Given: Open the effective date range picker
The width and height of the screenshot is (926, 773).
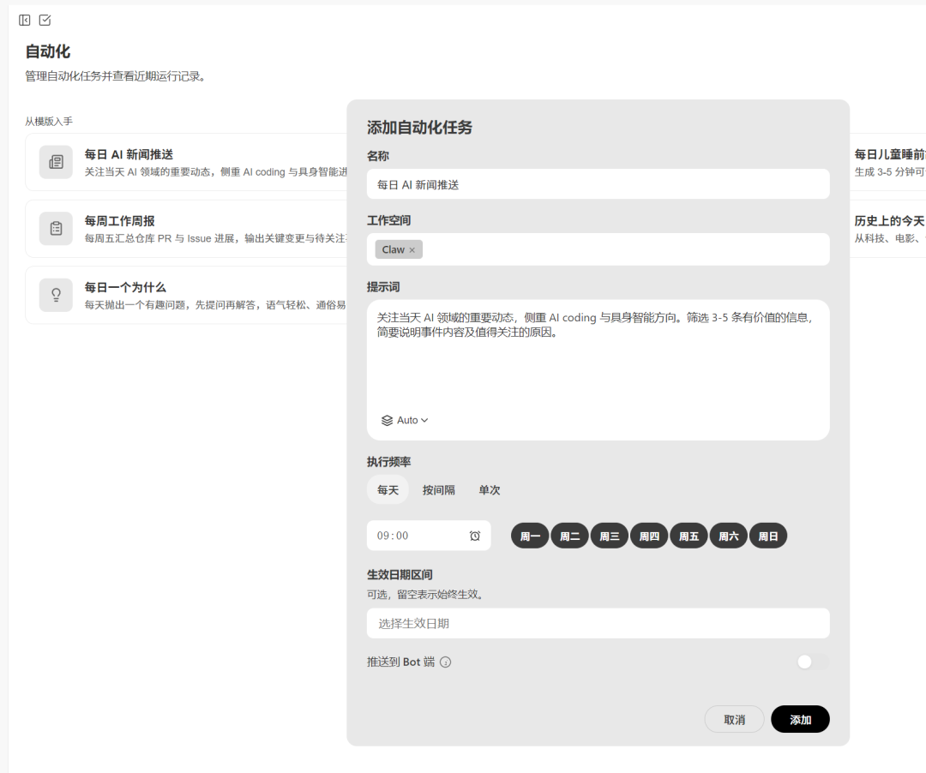Looking at the screenshot, I should click(x=598, y=624).
